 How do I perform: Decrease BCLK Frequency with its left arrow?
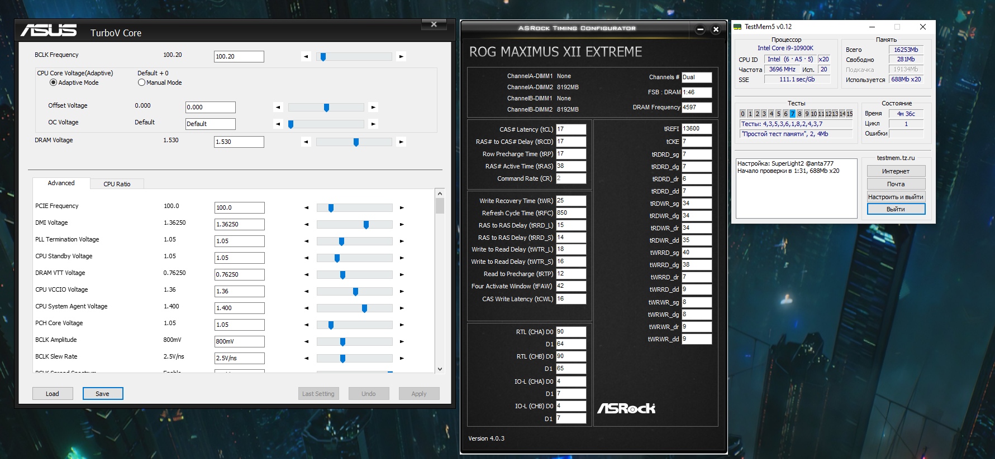(306, 56)
